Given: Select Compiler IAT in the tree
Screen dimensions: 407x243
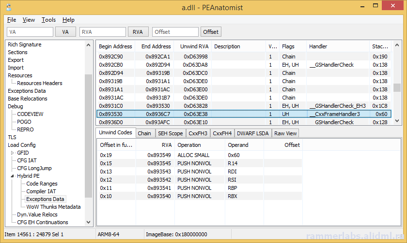Looking at the screenshot, I should coord(42,191).
